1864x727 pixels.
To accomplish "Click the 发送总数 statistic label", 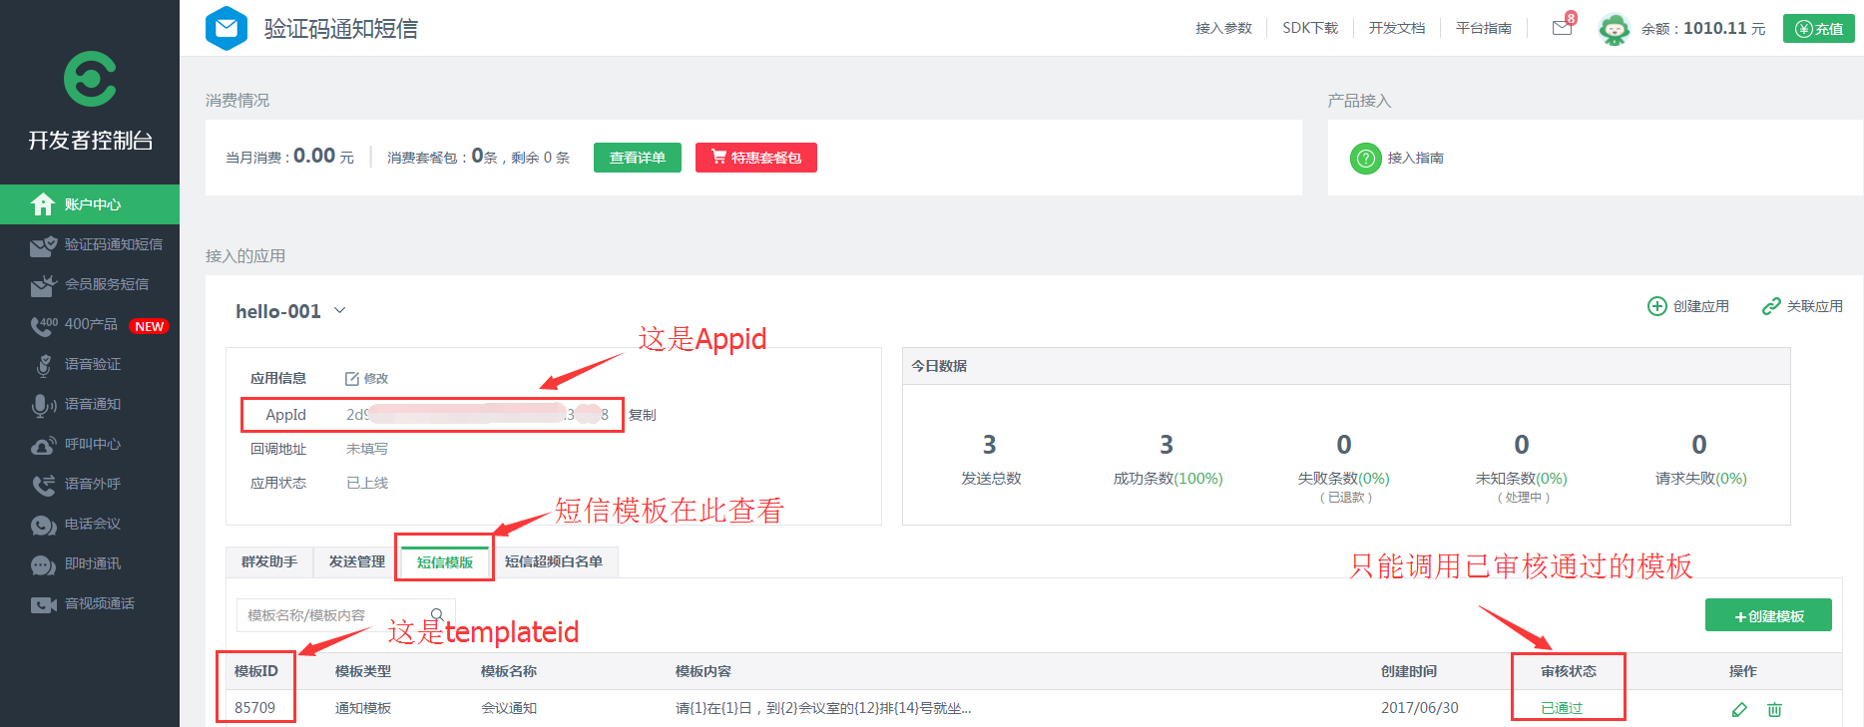I will coord(991,479).
